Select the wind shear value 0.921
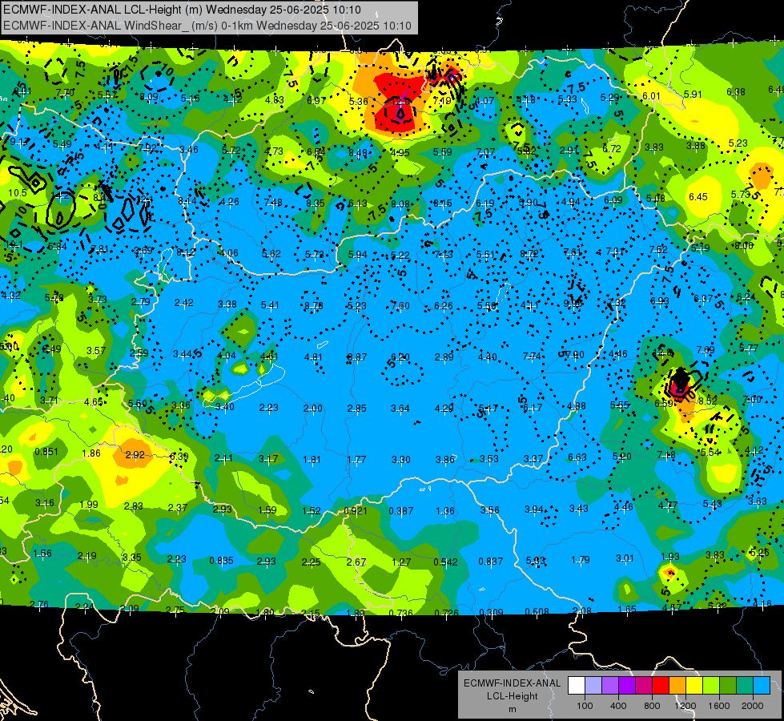The height and width of the screenshot is (721, 784). (x=356, y=511)
